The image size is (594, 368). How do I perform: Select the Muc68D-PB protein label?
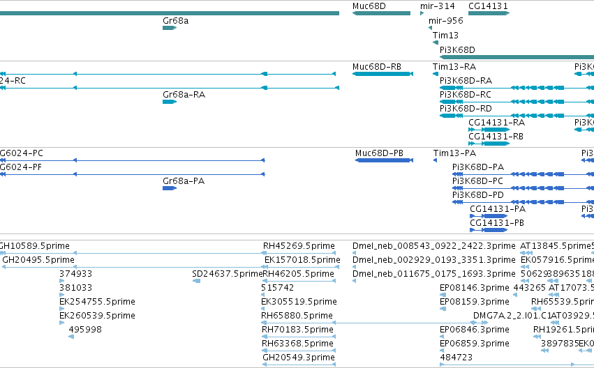coord(379,153)
